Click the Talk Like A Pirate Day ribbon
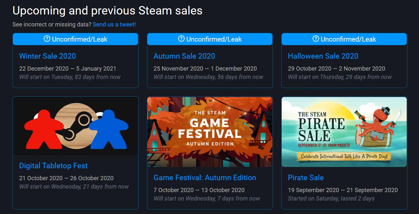This screenshot has height=214, width=419. 344,157
